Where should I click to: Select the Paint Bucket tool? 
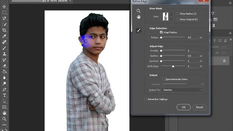4,72
